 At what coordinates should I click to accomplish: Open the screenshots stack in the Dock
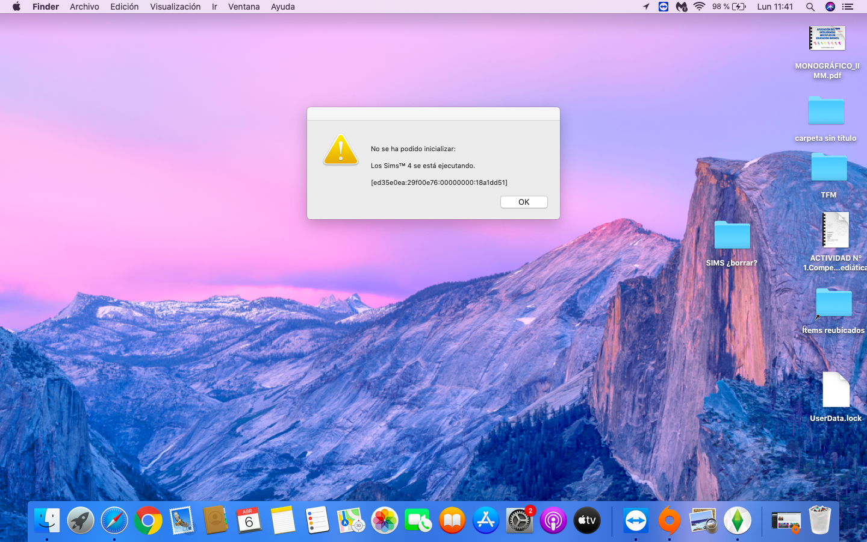tap(786, 522)
